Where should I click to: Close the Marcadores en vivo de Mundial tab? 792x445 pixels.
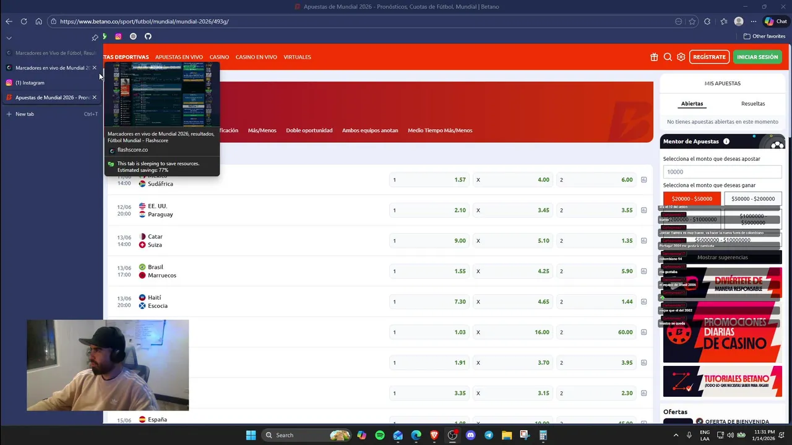click(94, 67)
